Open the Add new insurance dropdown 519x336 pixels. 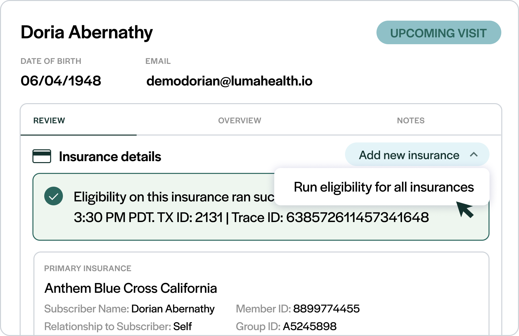417,155
